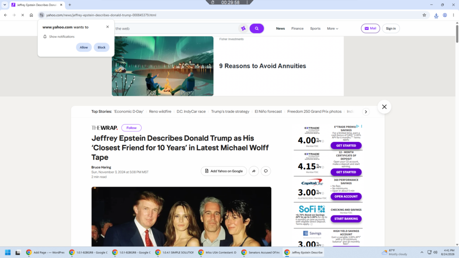Open Trump's trade strategy story
The width and height of the screenshot is (459, 258).
[x=230, y=112]
